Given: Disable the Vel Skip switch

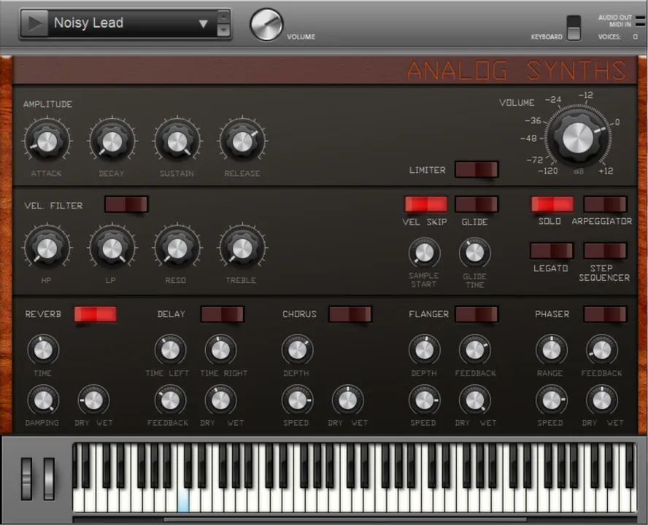Looking at the screenshot, I should pyautogui.click(x=425, y=204).
